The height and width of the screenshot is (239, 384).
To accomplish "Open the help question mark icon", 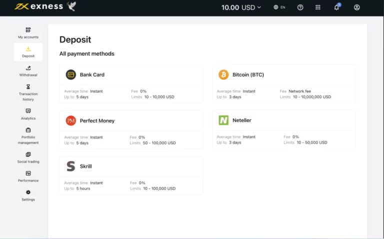I will click(300, 7).
